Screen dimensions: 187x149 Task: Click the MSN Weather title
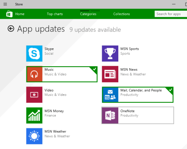[55, 131]
